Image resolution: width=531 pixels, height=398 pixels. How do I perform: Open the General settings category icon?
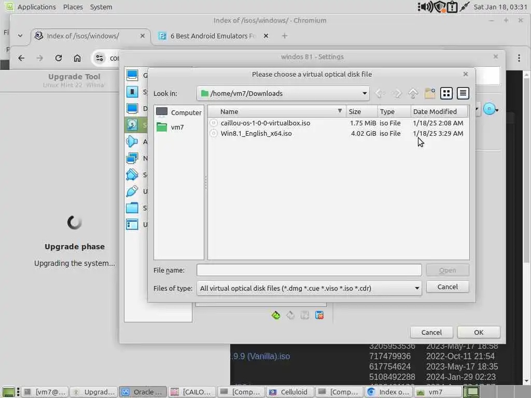tap(132, 75)
